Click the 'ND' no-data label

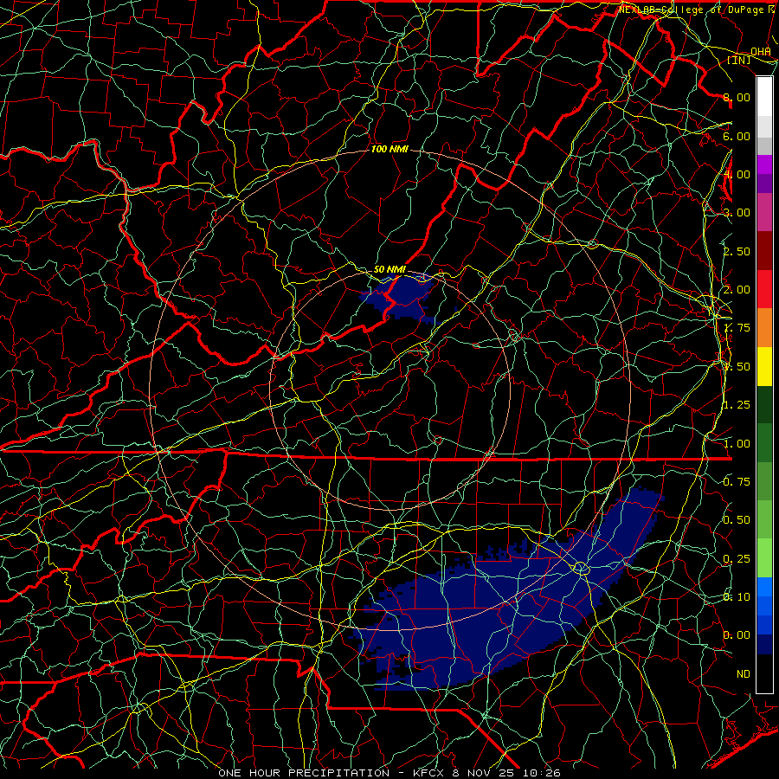pos(744,674)
